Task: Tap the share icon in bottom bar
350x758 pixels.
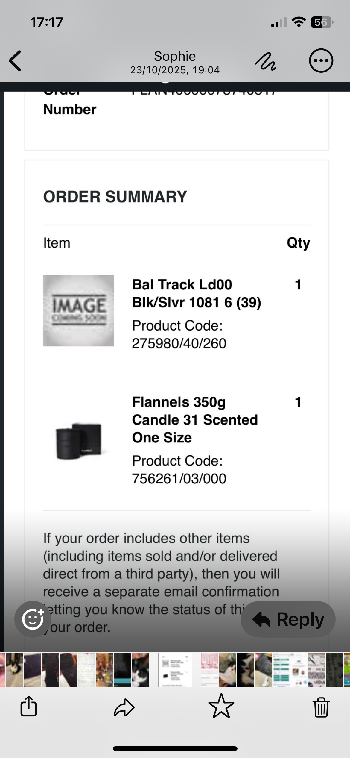Action: 29,707
